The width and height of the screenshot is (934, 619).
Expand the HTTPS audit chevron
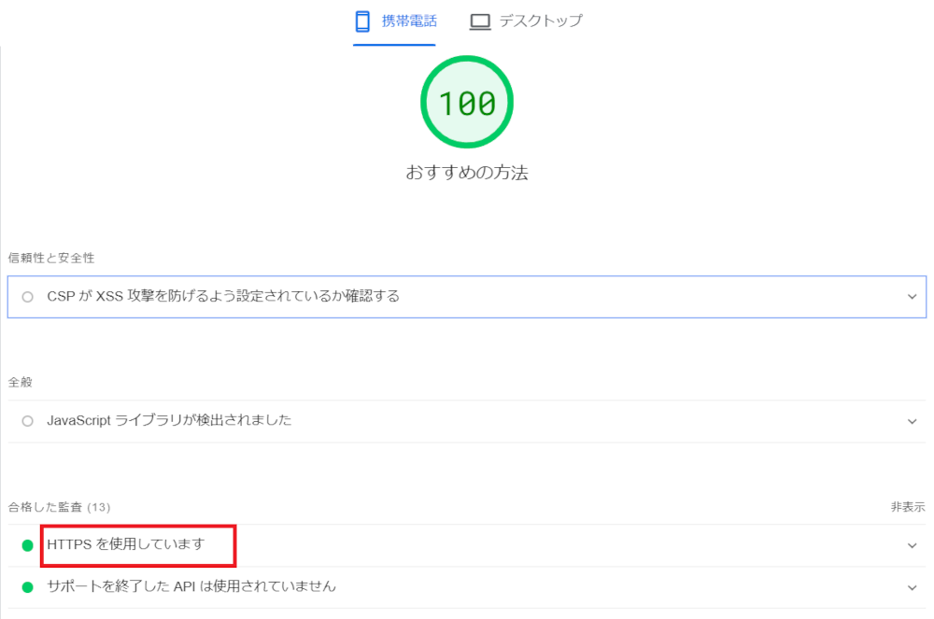pos(913,545)
